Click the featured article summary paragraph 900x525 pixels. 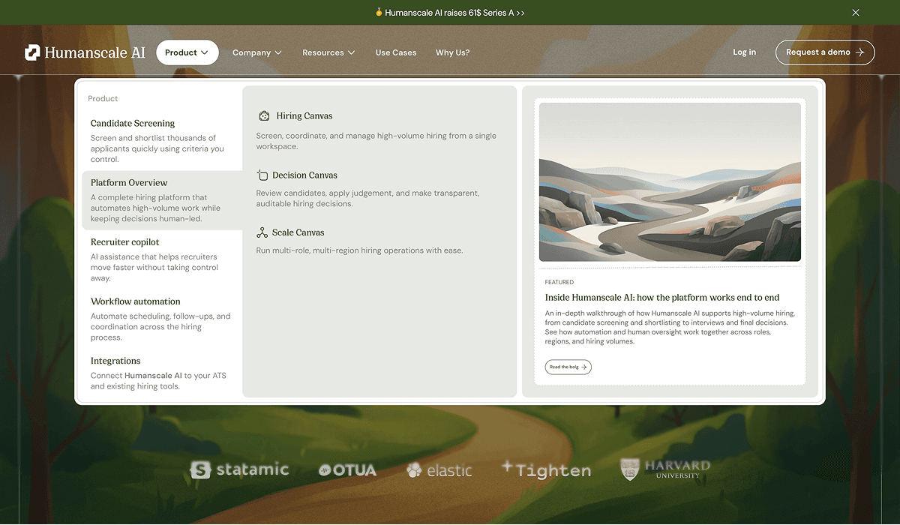[670, 327]
